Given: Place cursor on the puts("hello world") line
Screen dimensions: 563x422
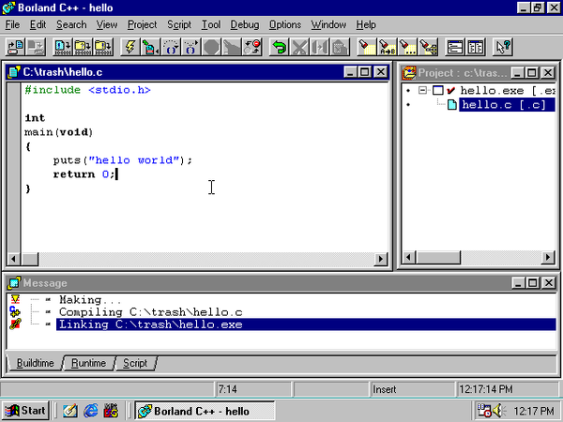Looking at the screenshot, I should click(123, 160).
